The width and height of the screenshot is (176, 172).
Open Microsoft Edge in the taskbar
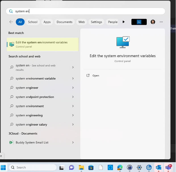(120, 167)
